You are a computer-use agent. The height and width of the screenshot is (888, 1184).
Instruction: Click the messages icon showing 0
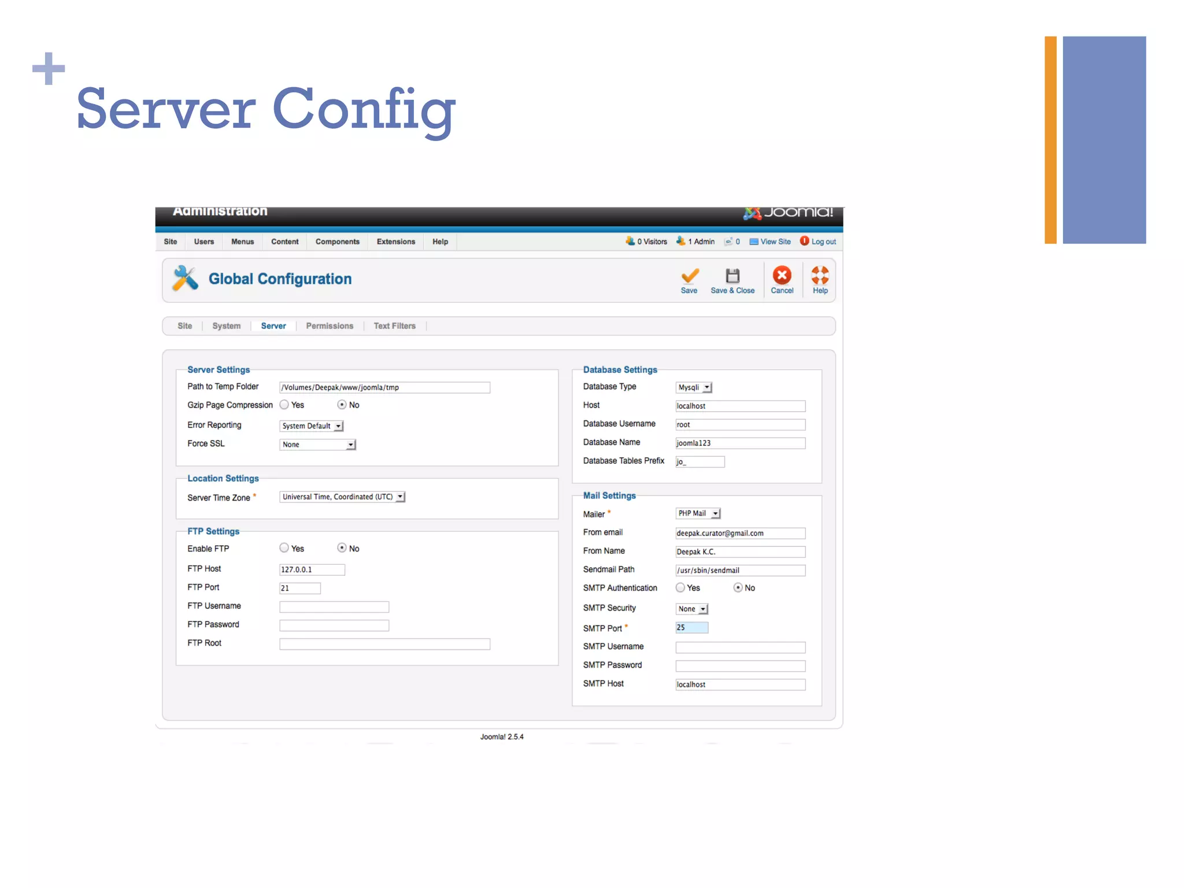point(728,242)
